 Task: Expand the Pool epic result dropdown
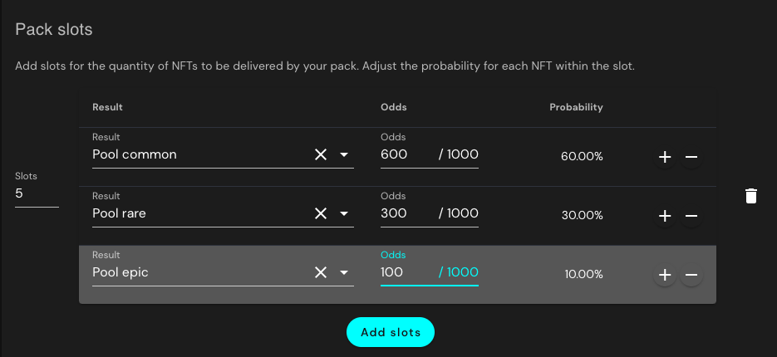344,272
